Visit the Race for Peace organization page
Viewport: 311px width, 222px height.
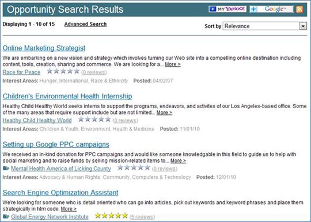click(21, 72)
